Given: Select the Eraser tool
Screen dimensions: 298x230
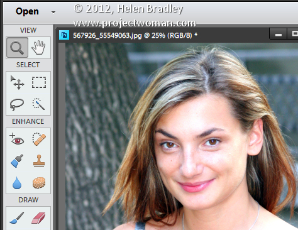Looking at the screenshot, I should pyautogui.click(x=38, y=218).
